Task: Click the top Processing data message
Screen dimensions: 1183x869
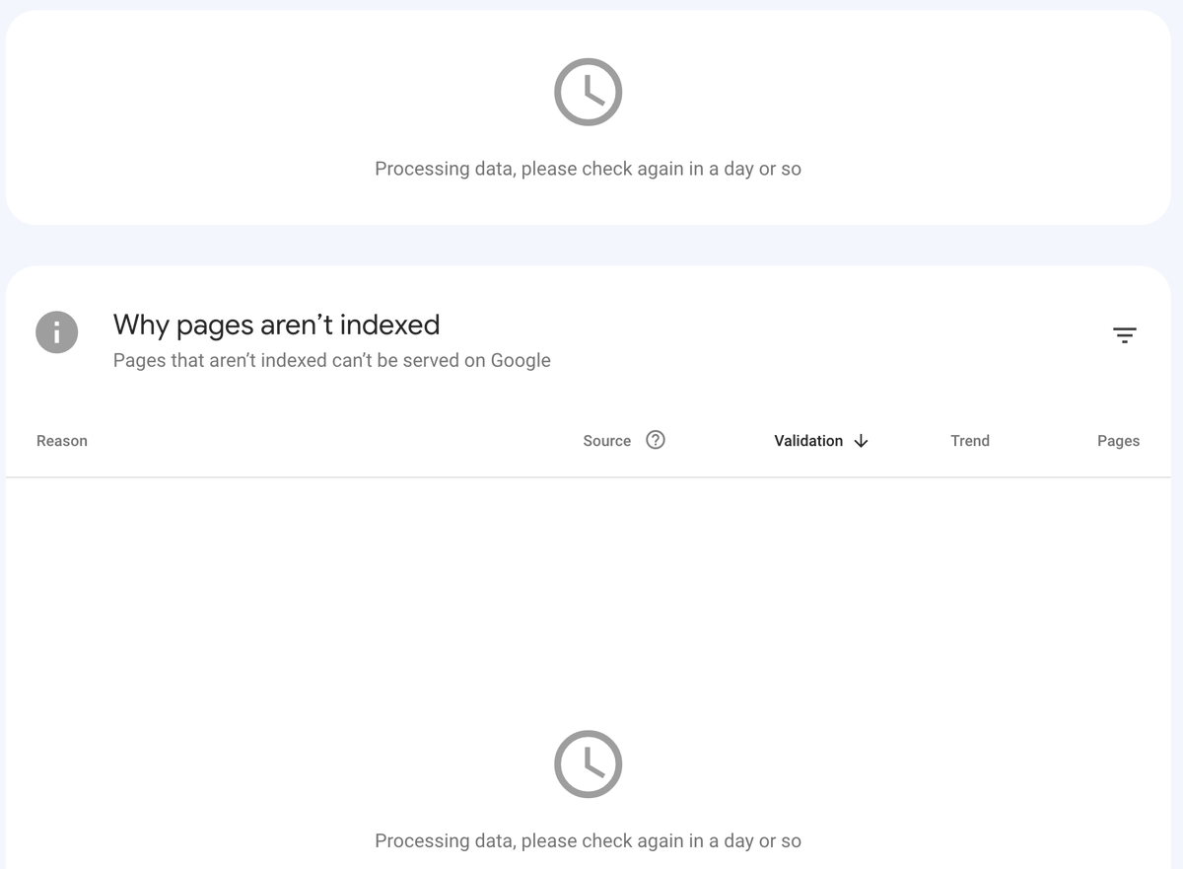Action: (589, 169)
